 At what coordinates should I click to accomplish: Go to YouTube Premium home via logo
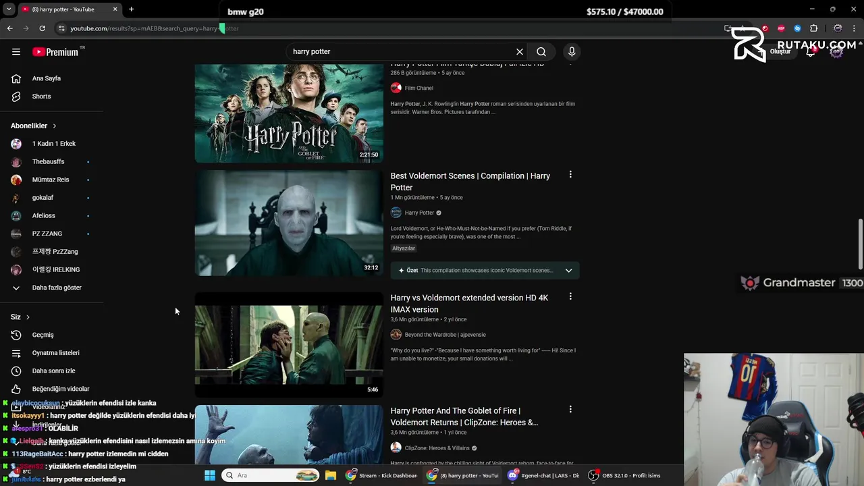pos(55,52)
